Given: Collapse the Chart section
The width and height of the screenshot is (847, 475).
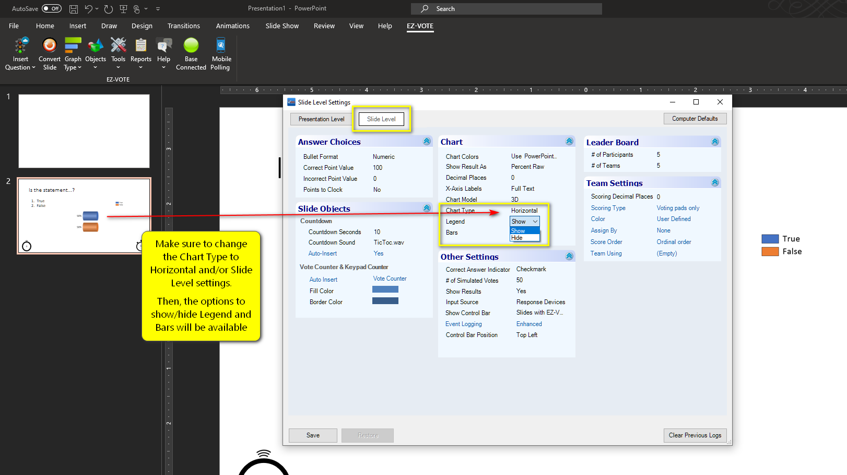Looking at the screenshot, I should click(x=569, y=142).
